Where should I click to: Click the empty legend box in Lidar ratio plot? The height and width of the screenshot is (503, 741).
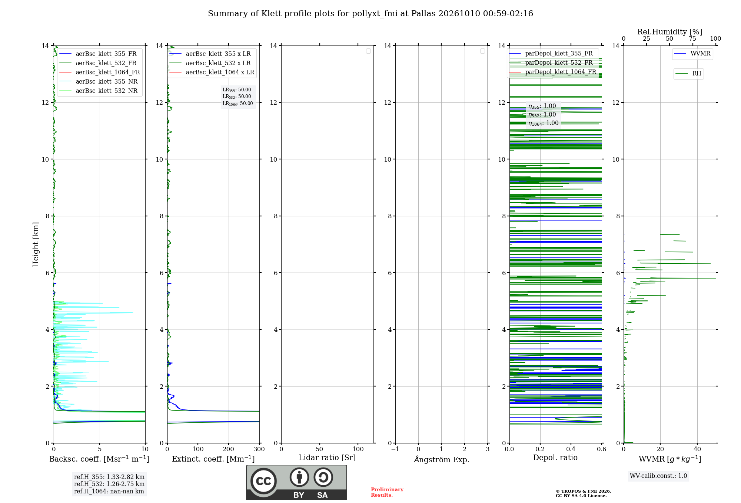tap(368, 51)
